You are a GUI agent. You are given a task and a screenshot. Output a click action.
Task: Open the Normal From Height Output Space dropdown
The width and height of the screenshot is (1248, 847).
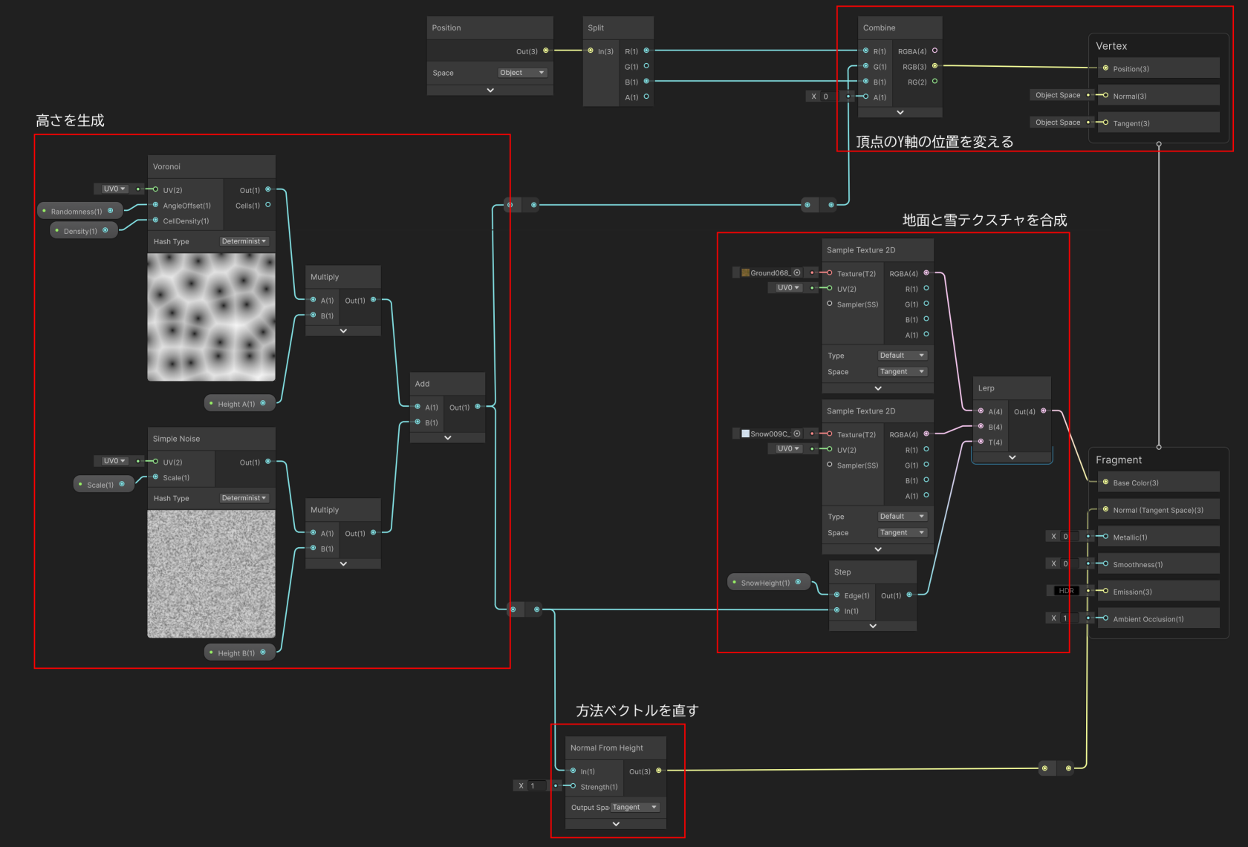pos(635,807)
